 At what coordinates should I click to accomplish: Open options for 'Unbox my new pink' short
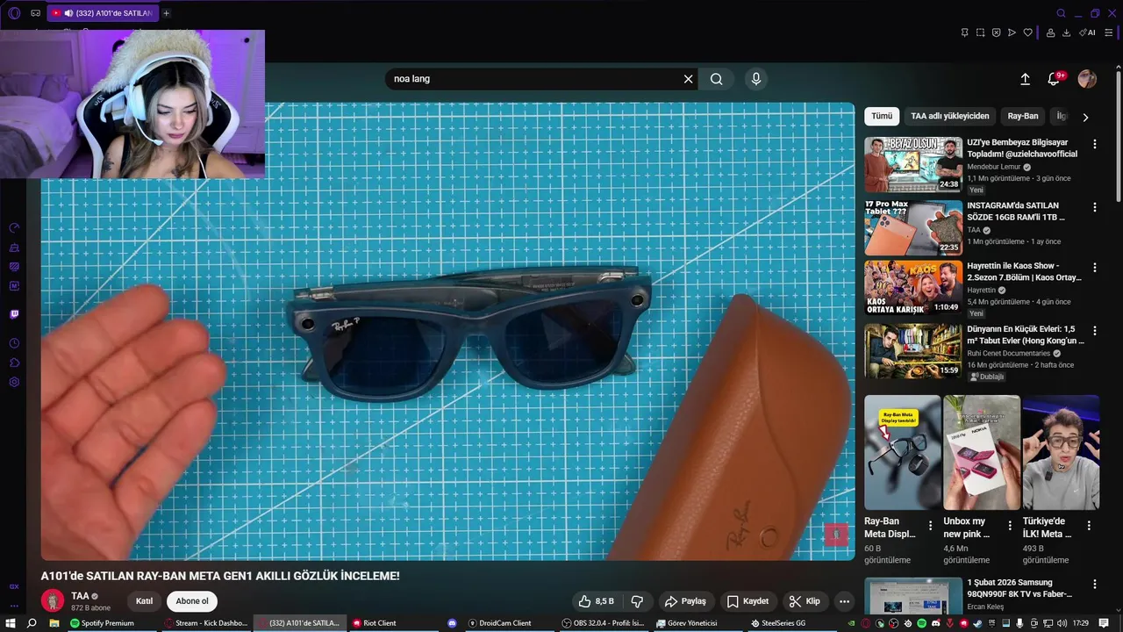click(1010, 526)
